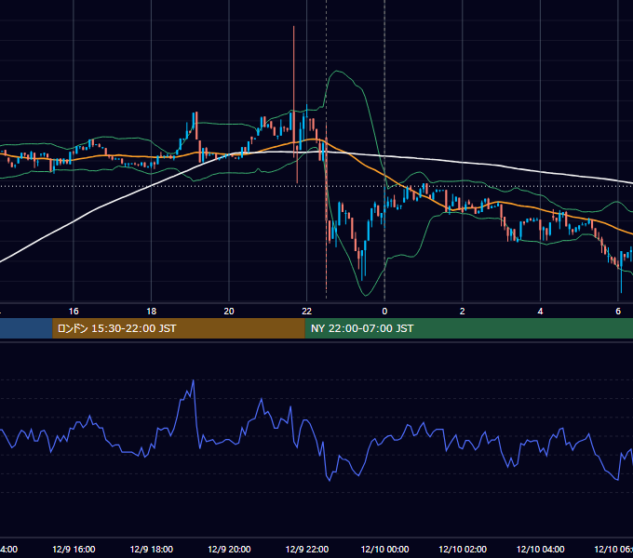Click the 4 hour label on price chart axis
This screenshot has height=558, width=633.
pyautogui.click(x=540, y=312)
